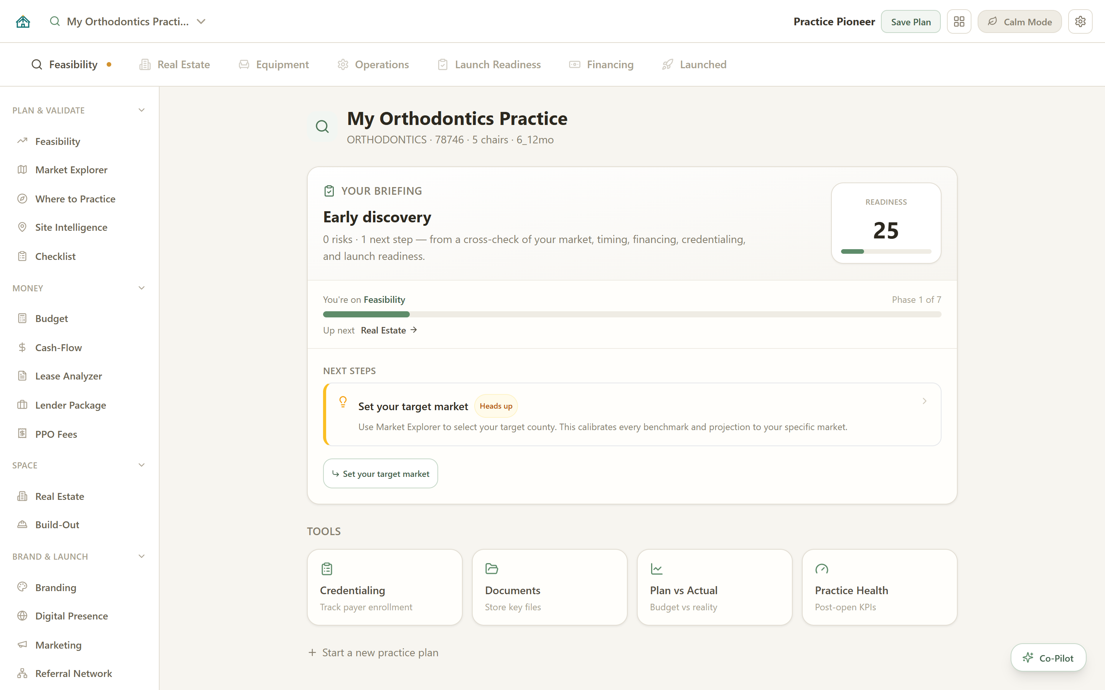
Task: Click the Set your target market button
Action: [x=380, y=474]
